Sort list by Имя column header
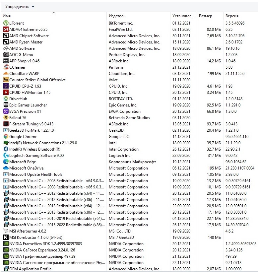 pyautogui.click(x=7, y=16)
